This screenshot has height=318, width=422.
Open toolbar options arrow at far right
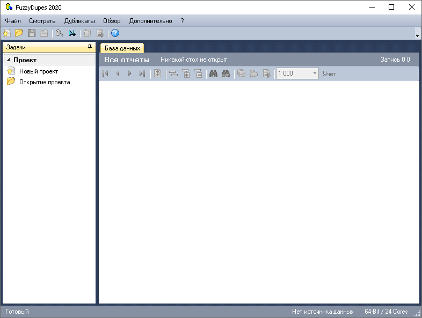tap(417, 35)
